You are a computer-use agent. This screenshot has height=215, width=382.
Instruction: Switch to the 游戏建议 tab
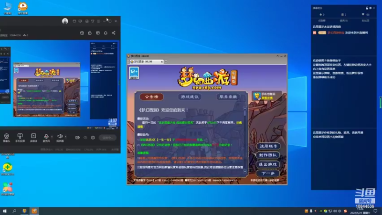pos(190,97)
